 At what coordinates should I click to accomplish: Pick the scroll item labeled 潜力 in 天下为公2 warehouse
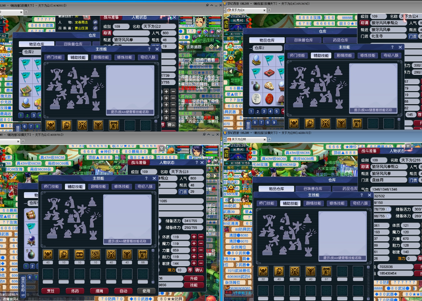click(25, 91)
